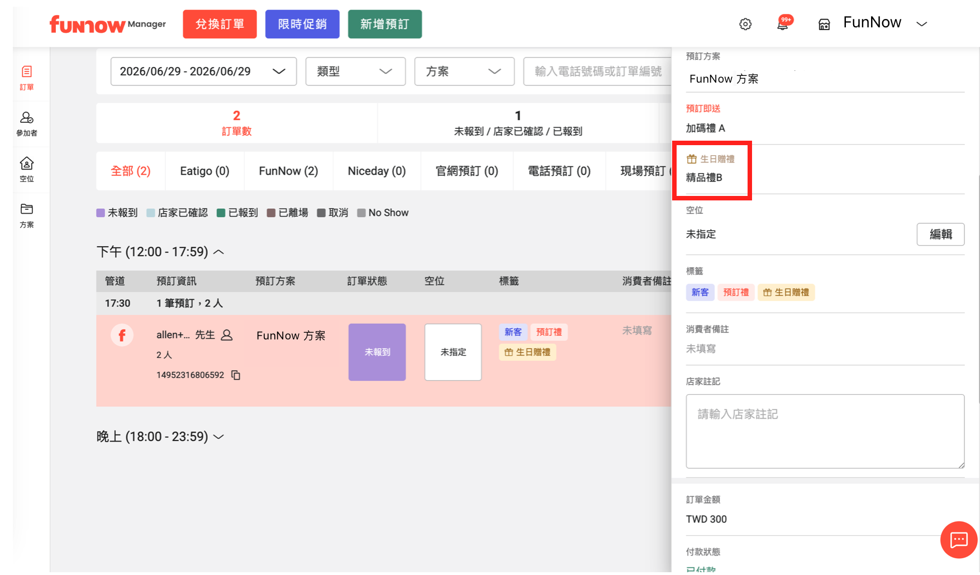Click the gift icon next to 生日贈禮 heading
980x575 pixels.
coord(692,159)
